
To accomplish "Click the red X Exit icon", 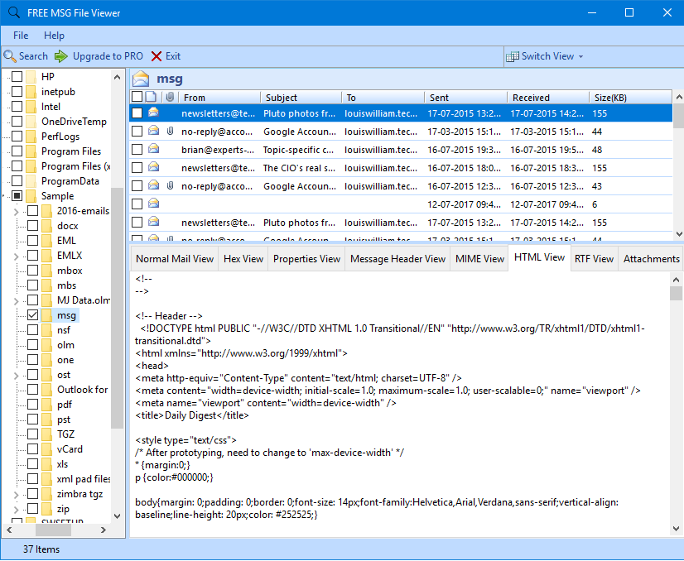I will coord(155,55).
